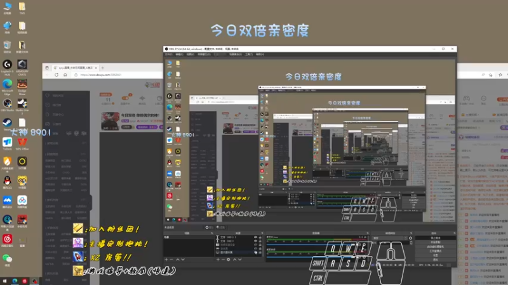Add a new scene in OBS Scenes dock
Screen dimensions: 508x285
166,260
